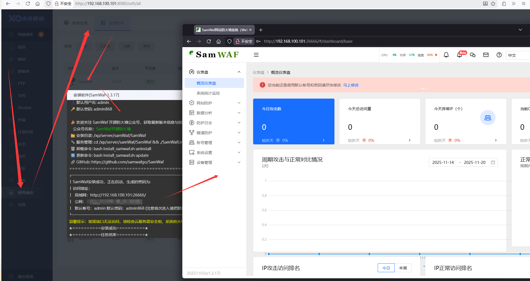530x281 pixels.
Task: Click the calendar icon in date range
Action: [x=493, y=162]
